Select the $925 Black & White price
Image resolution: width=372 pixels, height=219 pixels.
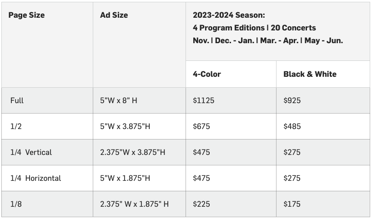pos(292,100)
